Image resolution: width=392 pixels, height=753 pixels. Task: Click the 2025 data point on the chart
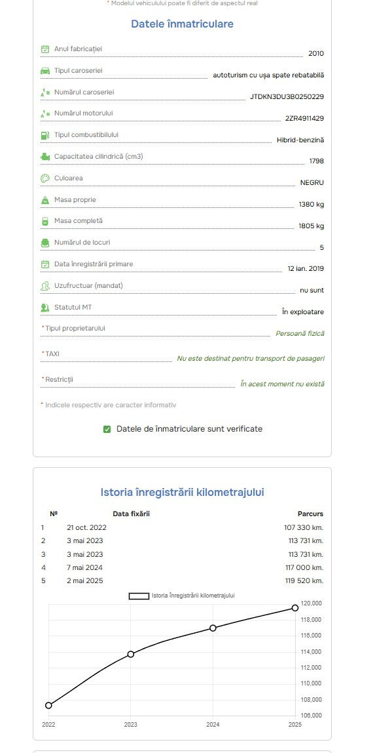pyautogui.click(x=295, y=608)
